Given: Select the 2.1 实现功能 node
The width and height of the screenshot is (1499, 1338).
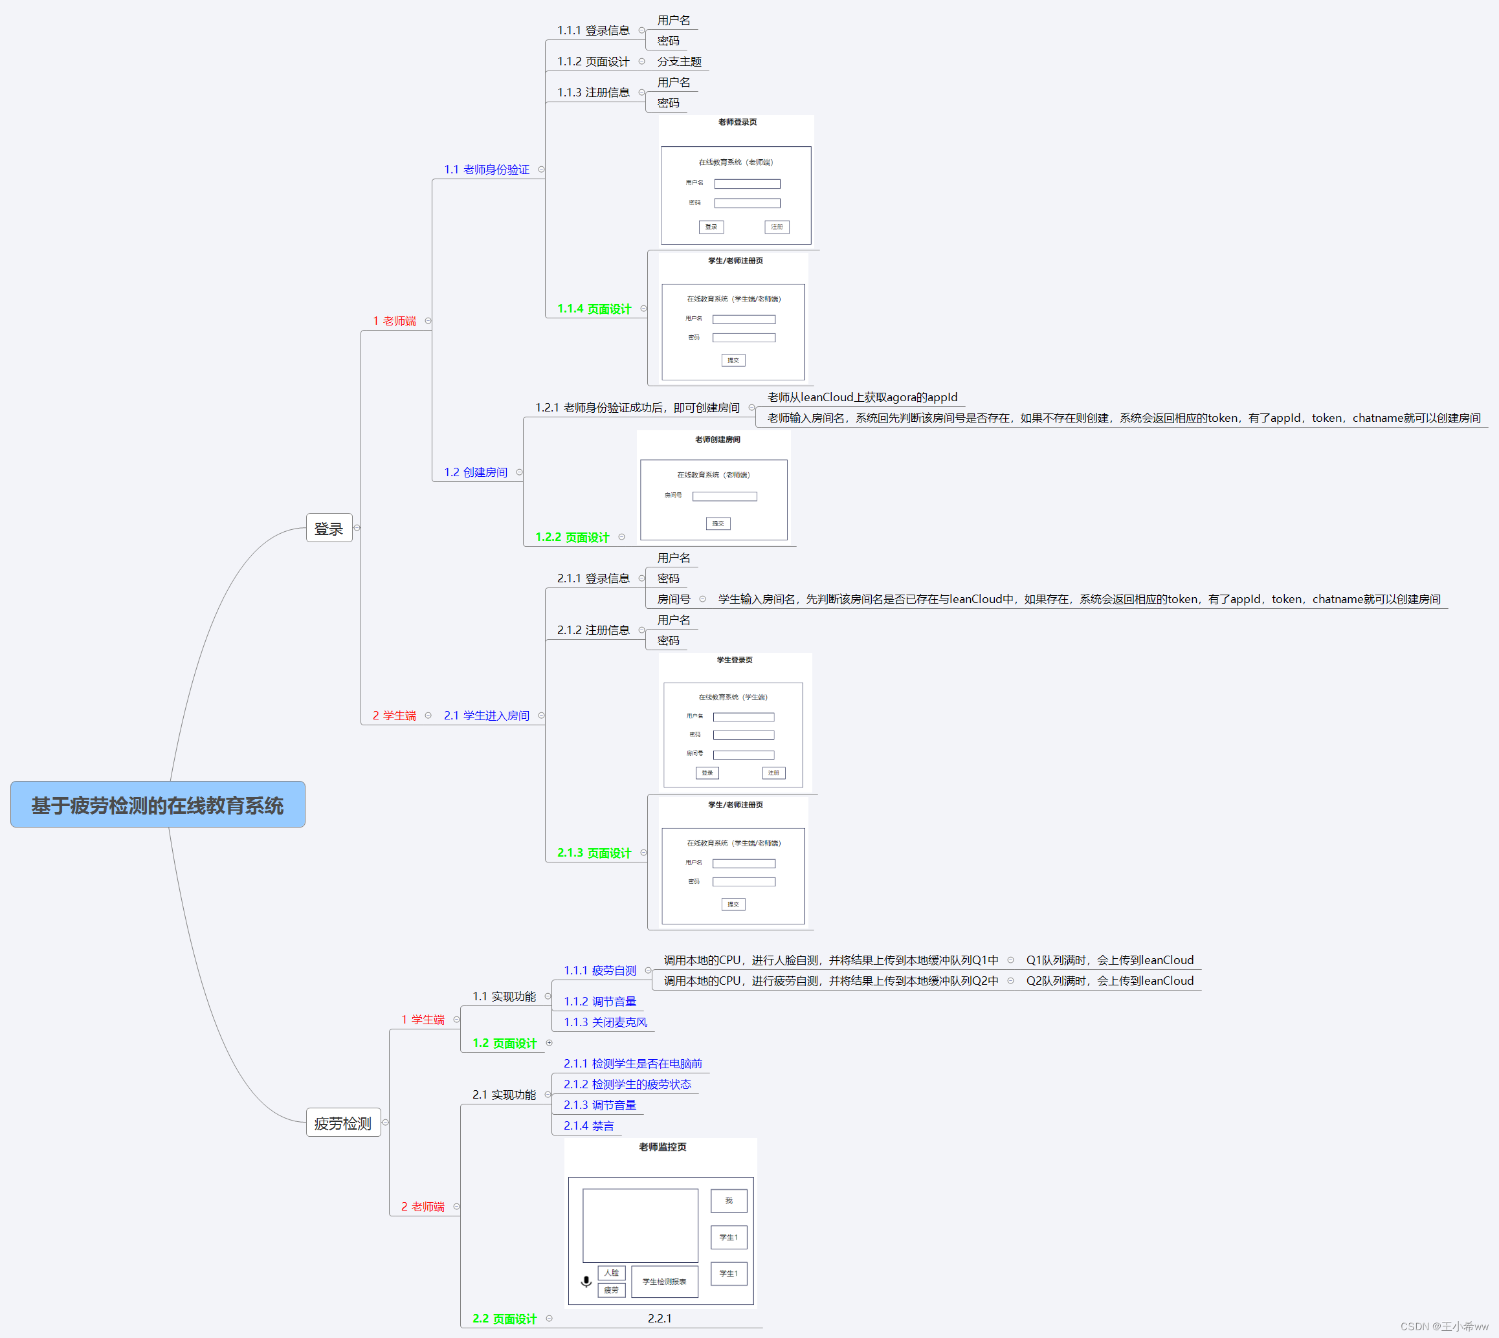Looking at the screenshot, I should click(x=505, y=1095).
